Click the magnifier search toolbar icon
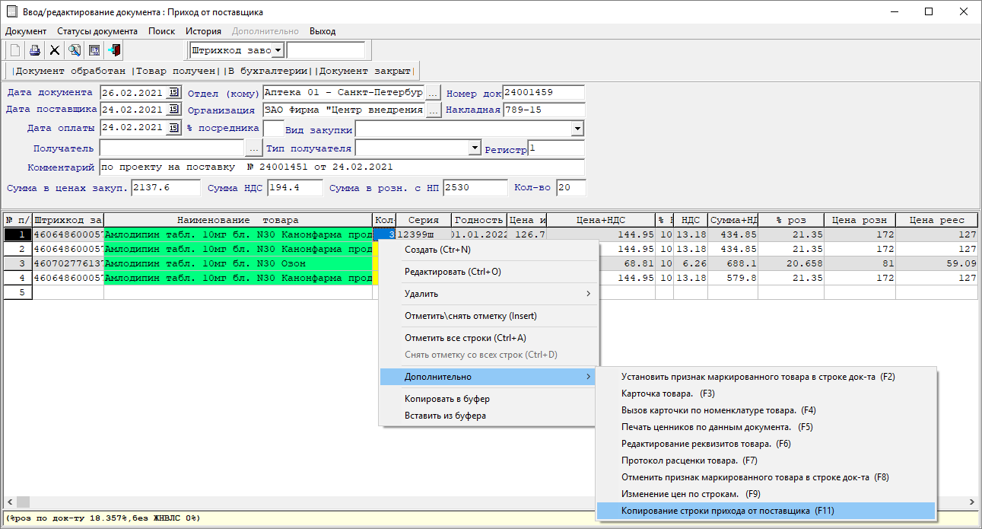The height and width of the screenshot is (529, 982). [x=75, y=50]
